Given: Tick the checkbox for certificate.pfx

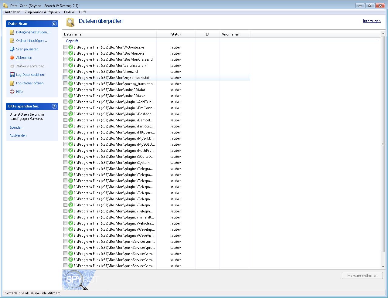Looking at the screenshot, I should click(x=65, y=65).
